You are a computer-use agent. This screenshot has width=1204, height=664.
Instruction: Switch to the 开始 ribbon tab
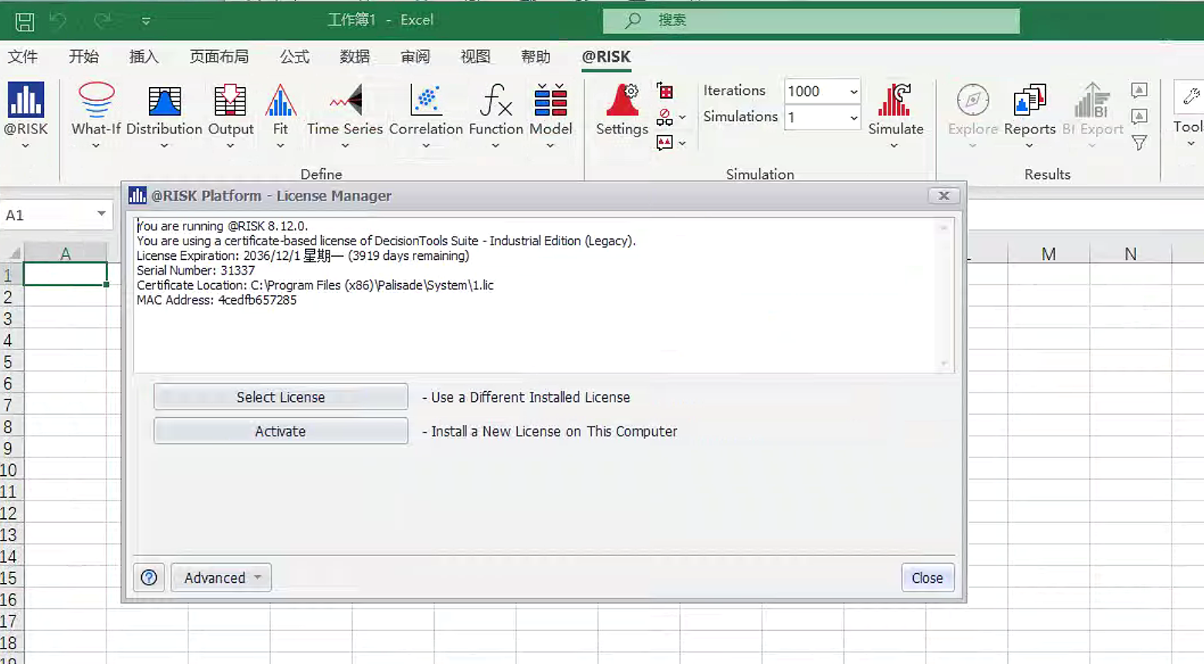pos(83,56)
